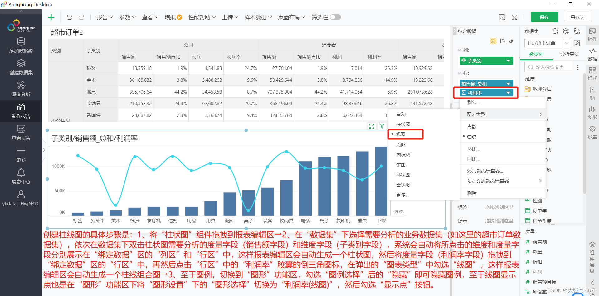Collapse the 绑定数据 panel arrow
The image size is (599, 296).
pyautogui.click(x=455, y=31)
